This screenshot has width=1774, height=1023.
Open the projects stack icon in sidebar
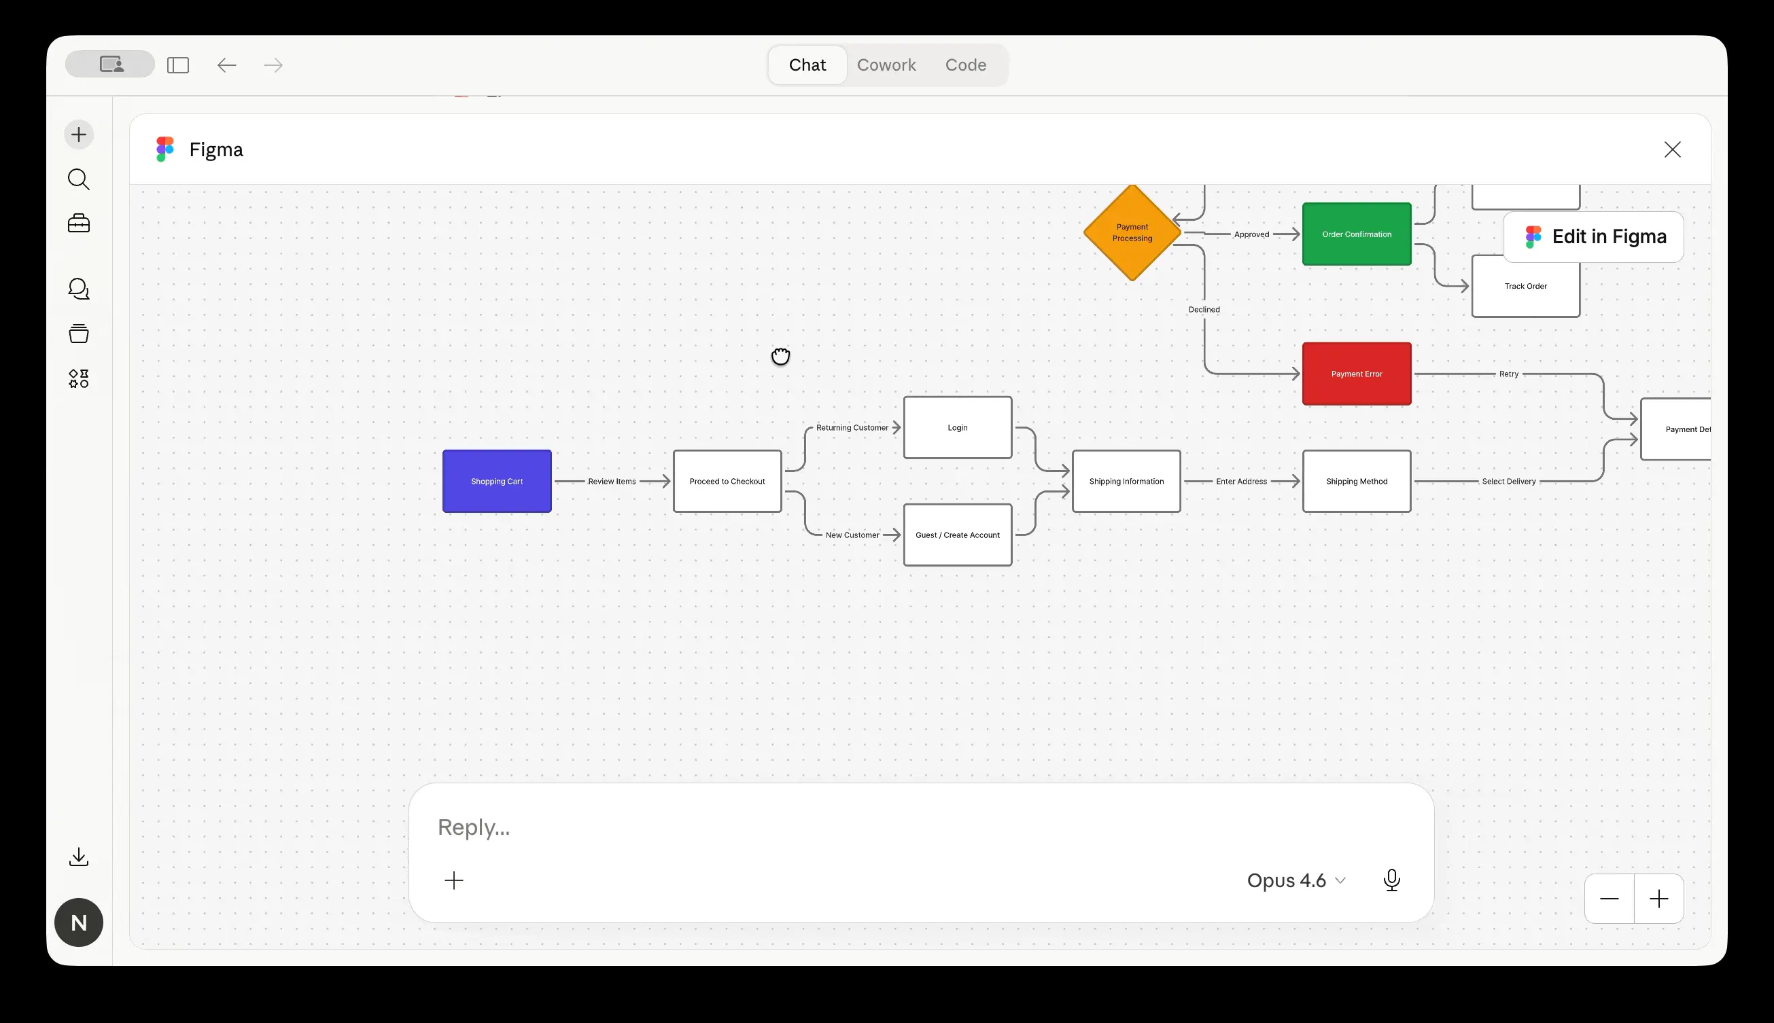[79, 333]
